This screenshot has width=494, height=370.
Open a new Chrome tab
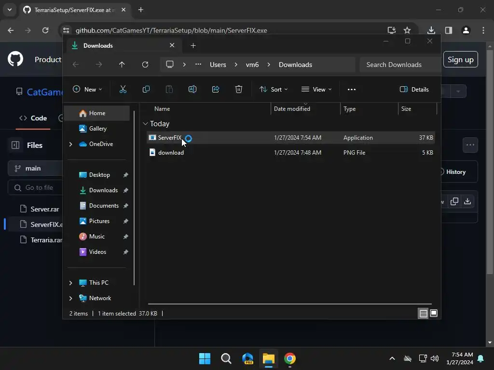(141, 10)
